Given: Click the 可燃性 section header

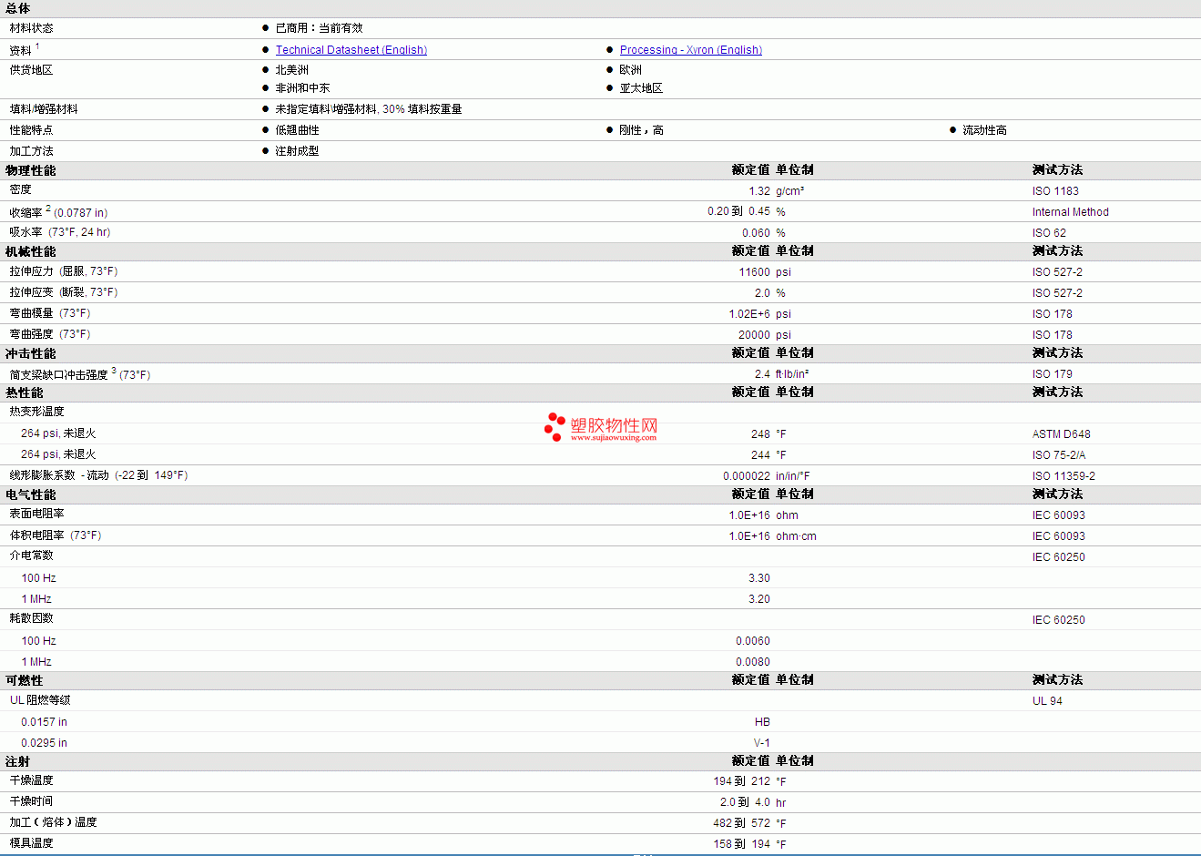Looking at the screenshot, I should [25, 680].
